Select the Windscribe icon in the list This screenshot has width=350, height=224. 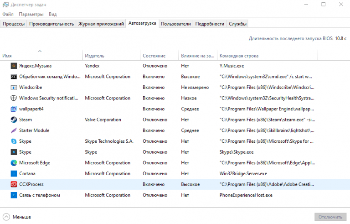point(14,87)
